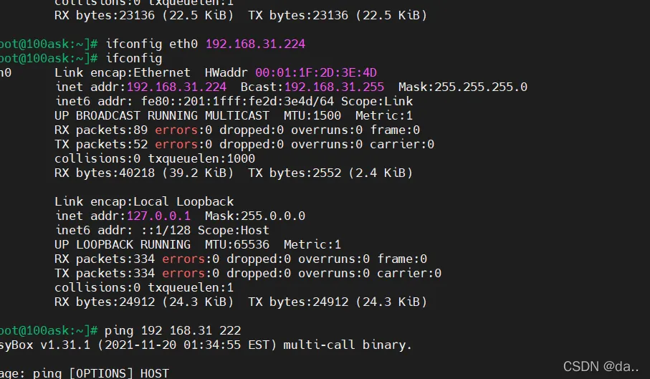Click 'UP BROADCAST RUNNING MULTICAST' flags text
The width and height of the screenshot is (650, 379).
coord(162,115)
